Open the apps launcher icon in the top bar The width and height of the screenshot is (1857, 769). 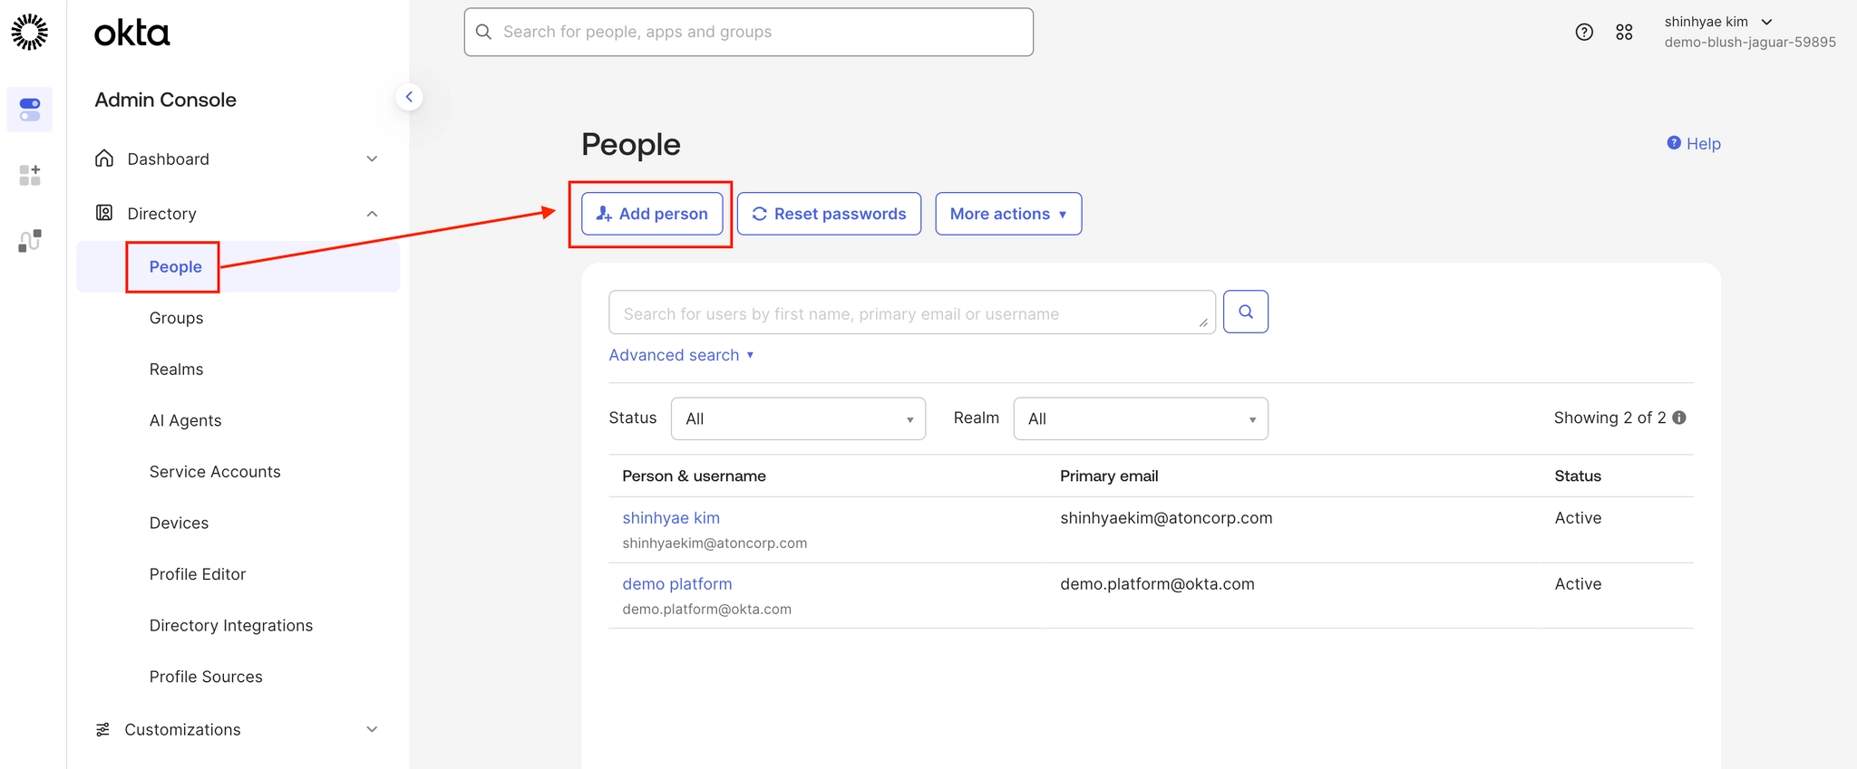coord(1624,33)
